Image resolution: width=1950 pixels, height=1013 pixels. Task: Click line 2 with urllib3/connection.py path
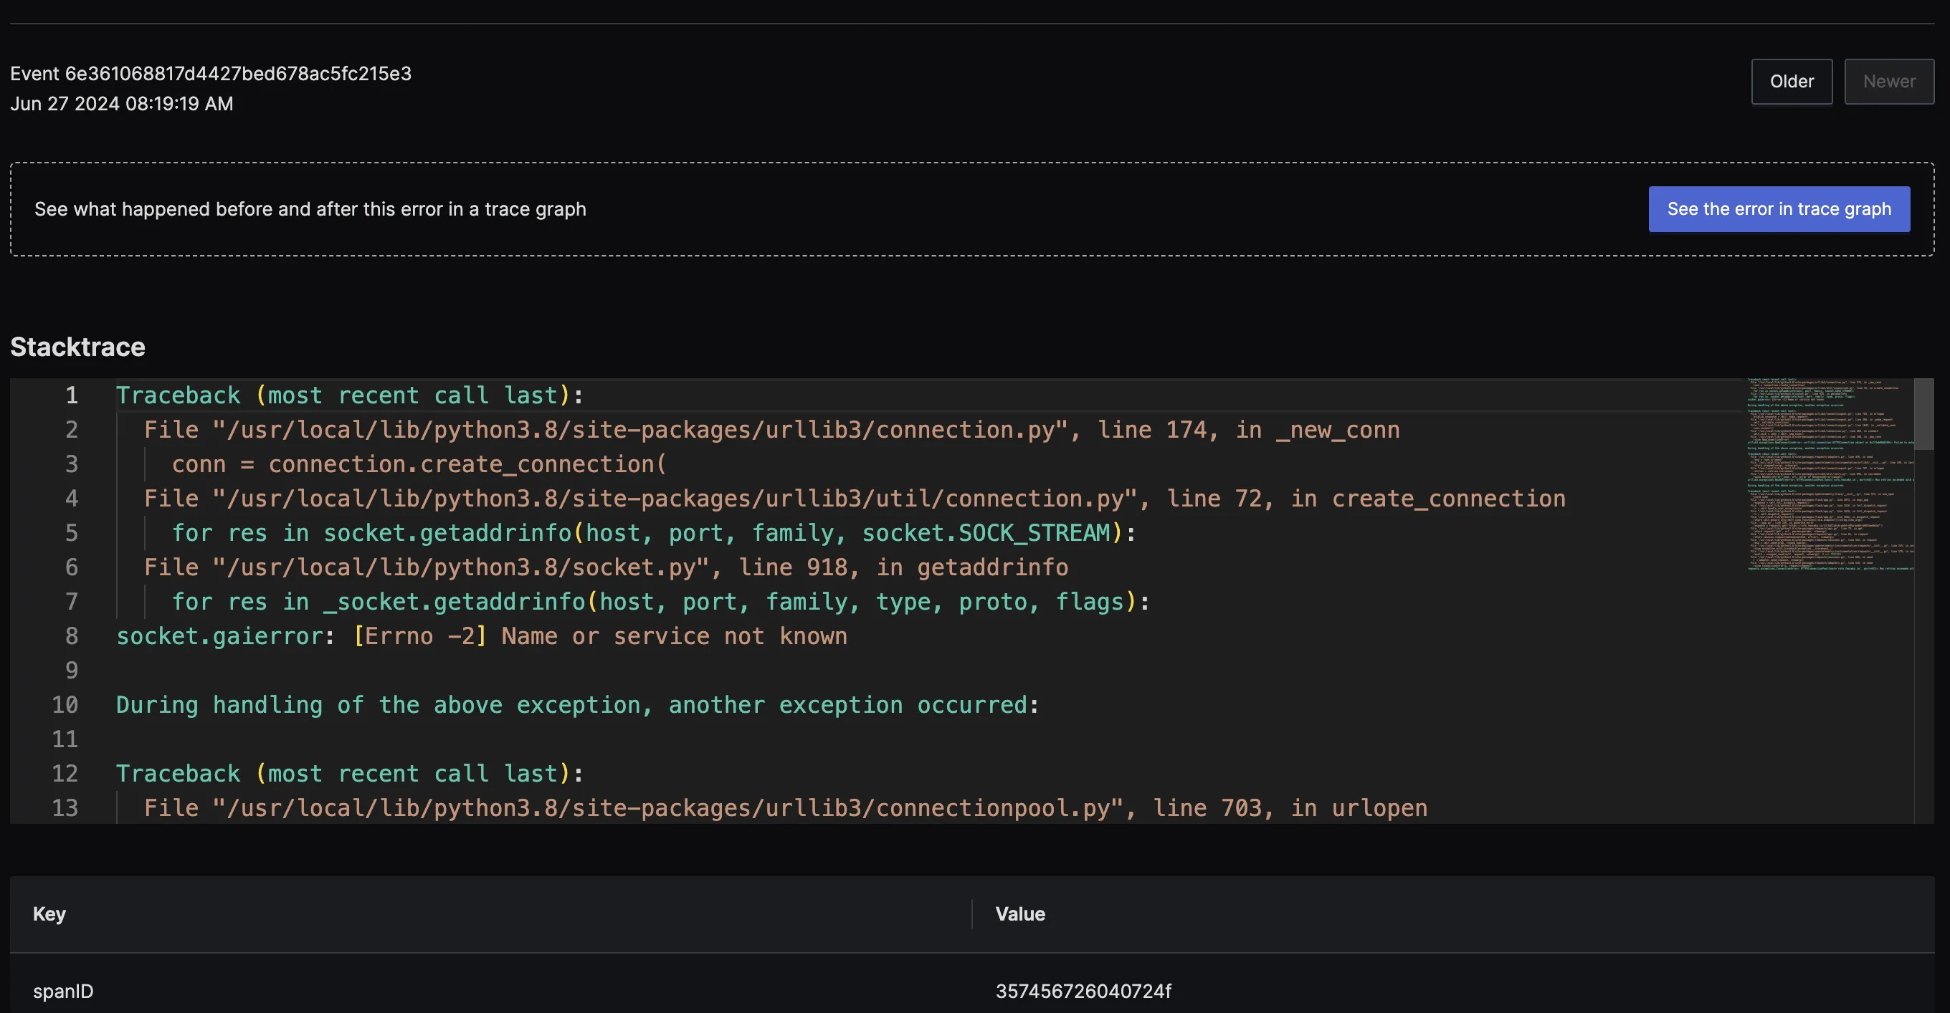point(771,430)
